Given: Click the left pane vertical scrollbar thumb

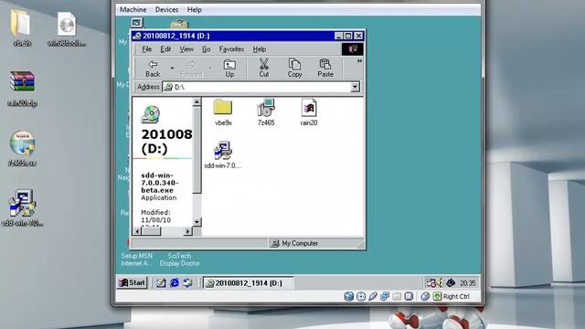Looking at the screenshot, I should [197, 150].
